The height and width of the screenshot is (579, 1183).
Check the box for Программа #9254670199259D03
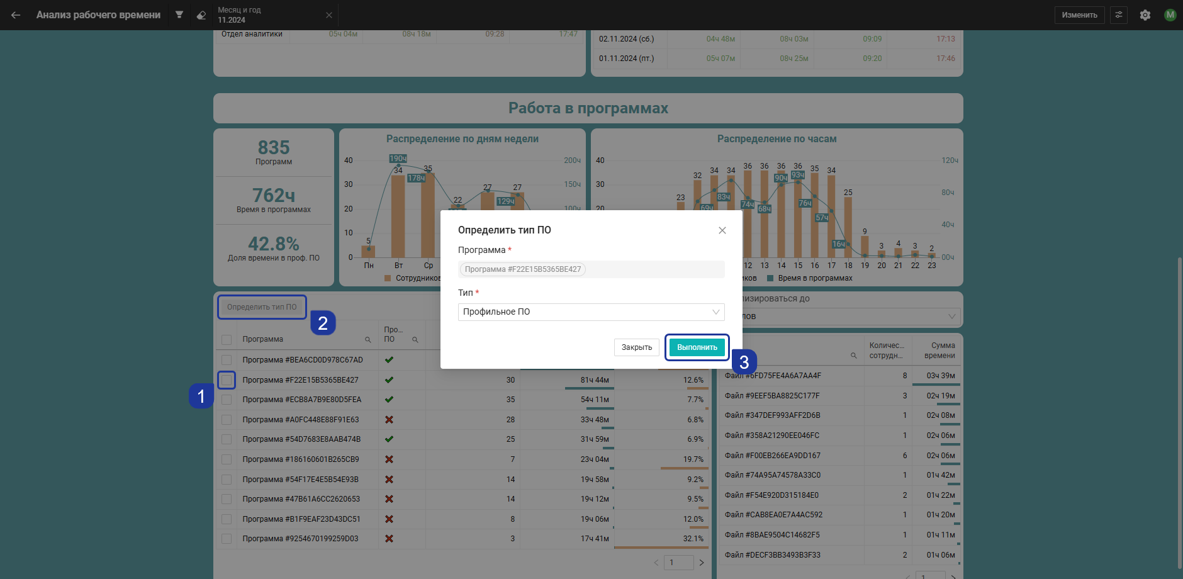(x=227, y=539)
